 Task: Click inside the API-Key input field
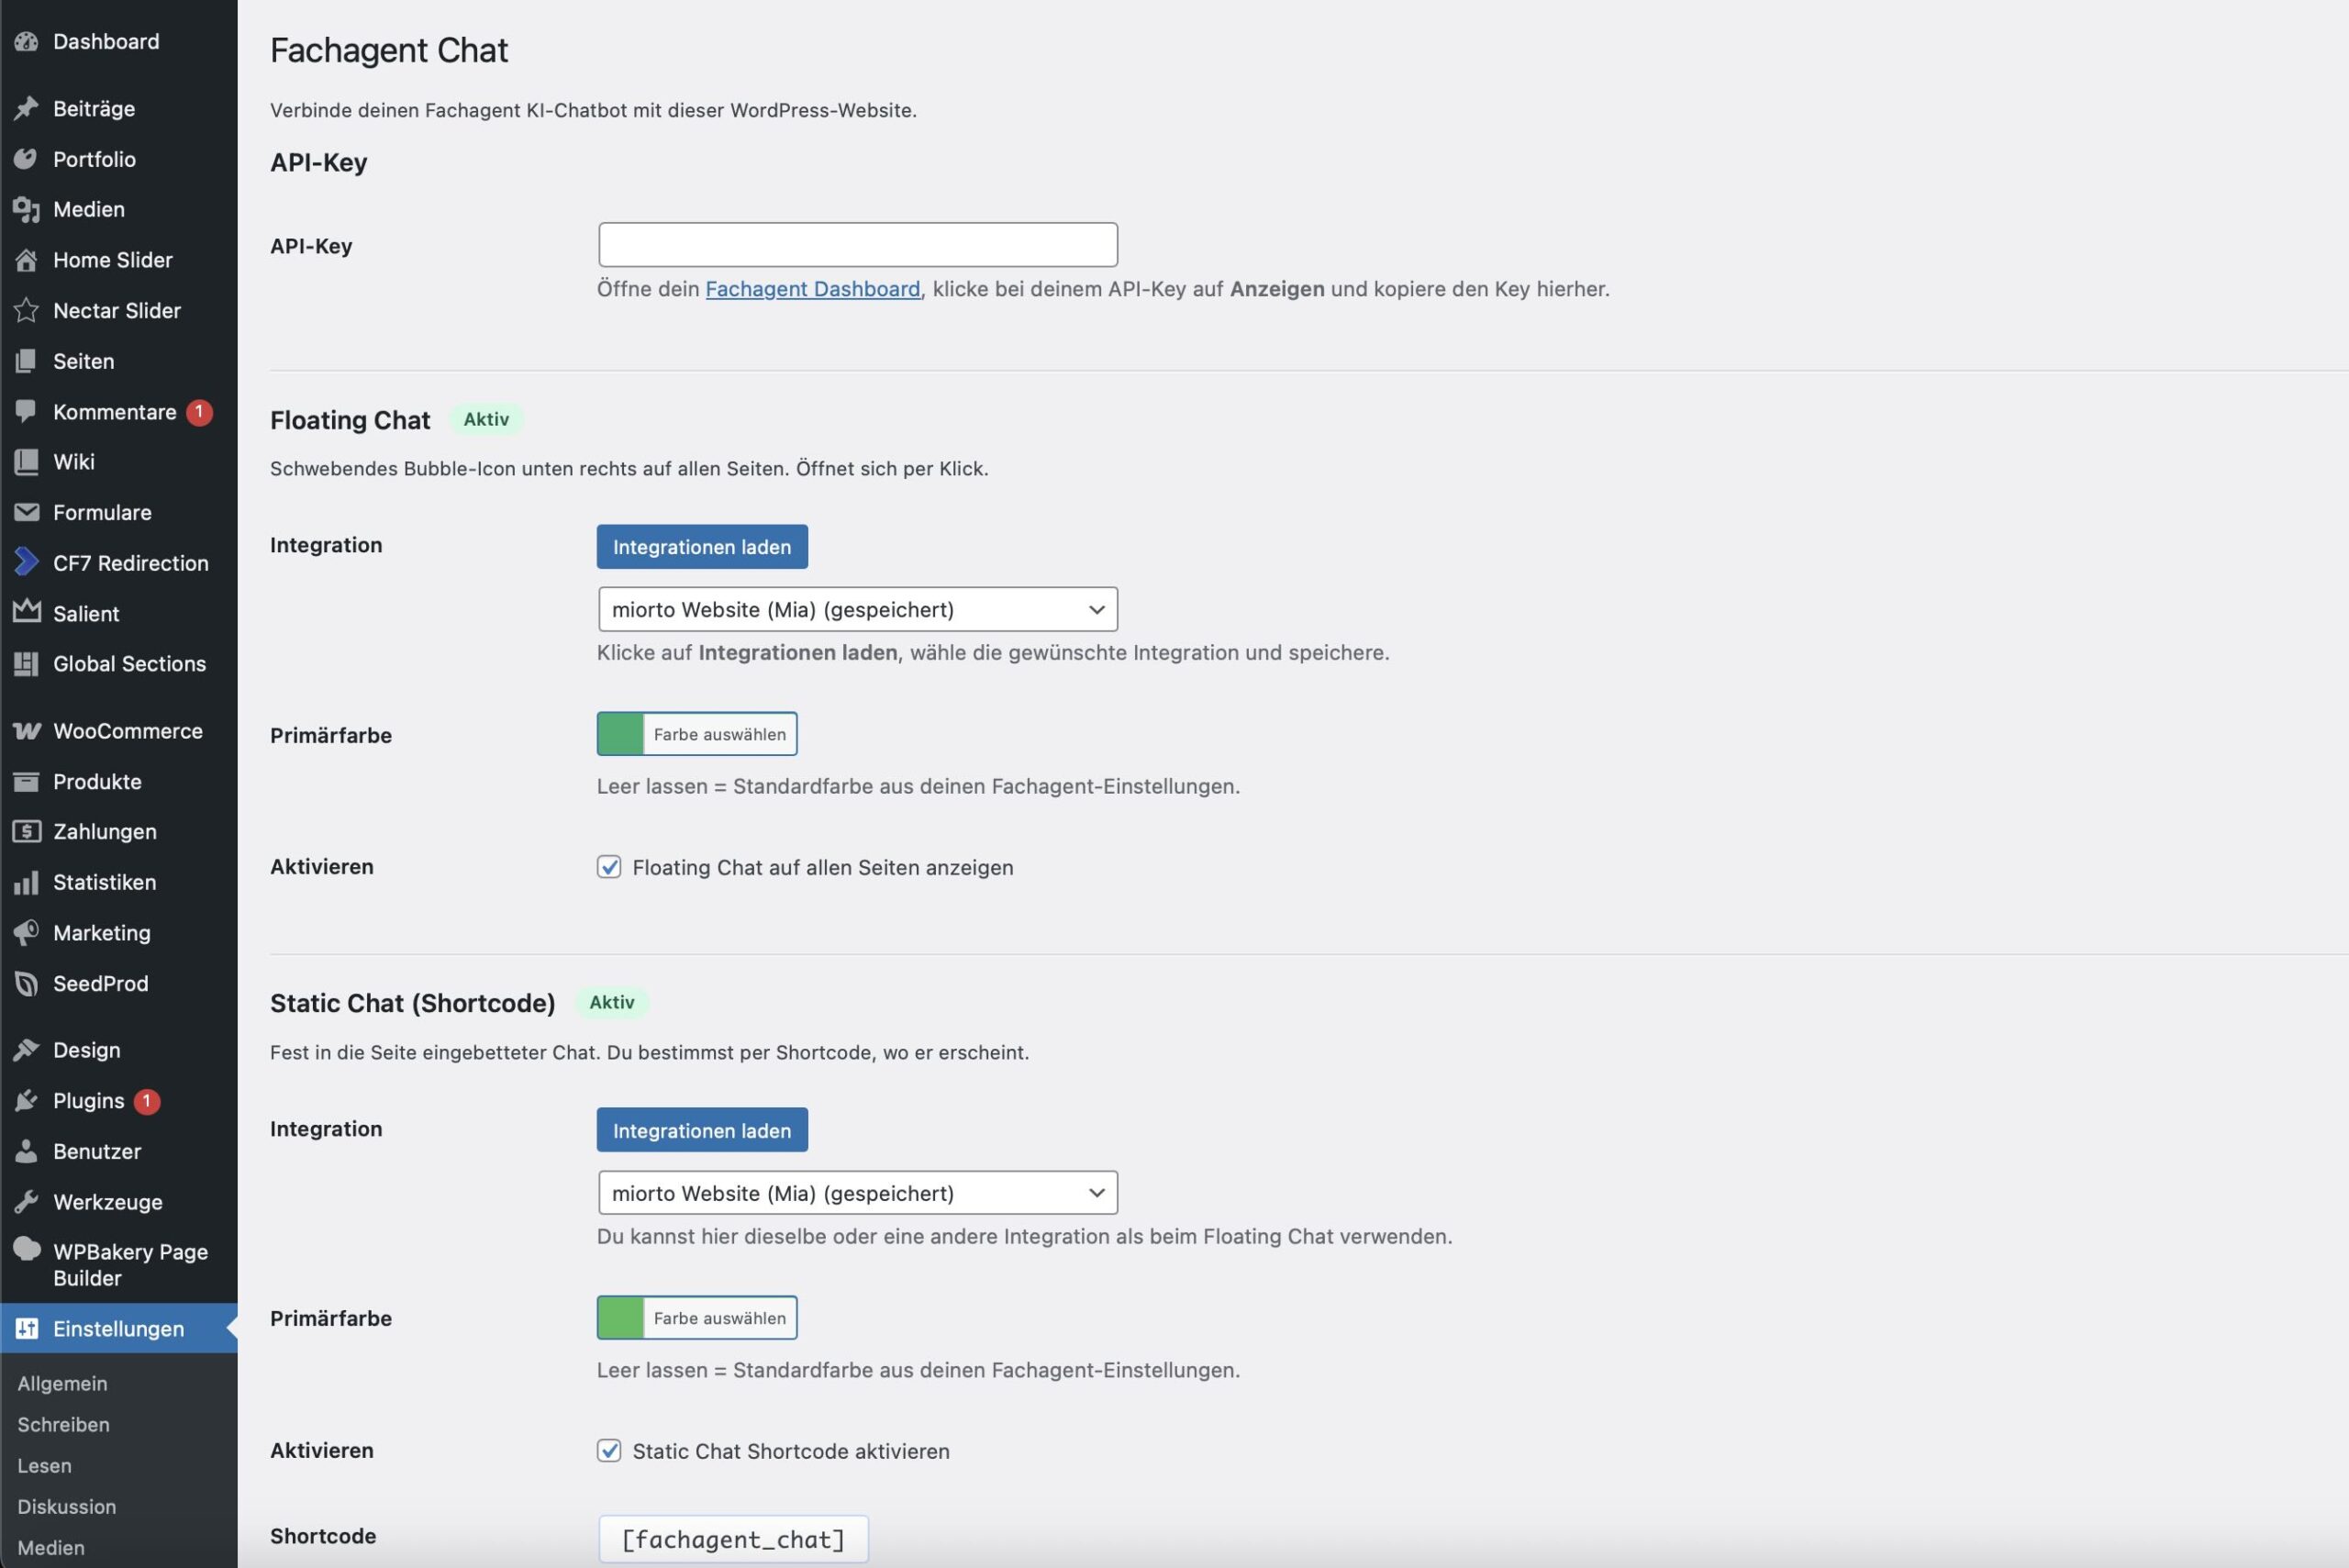tap(857, 244)
